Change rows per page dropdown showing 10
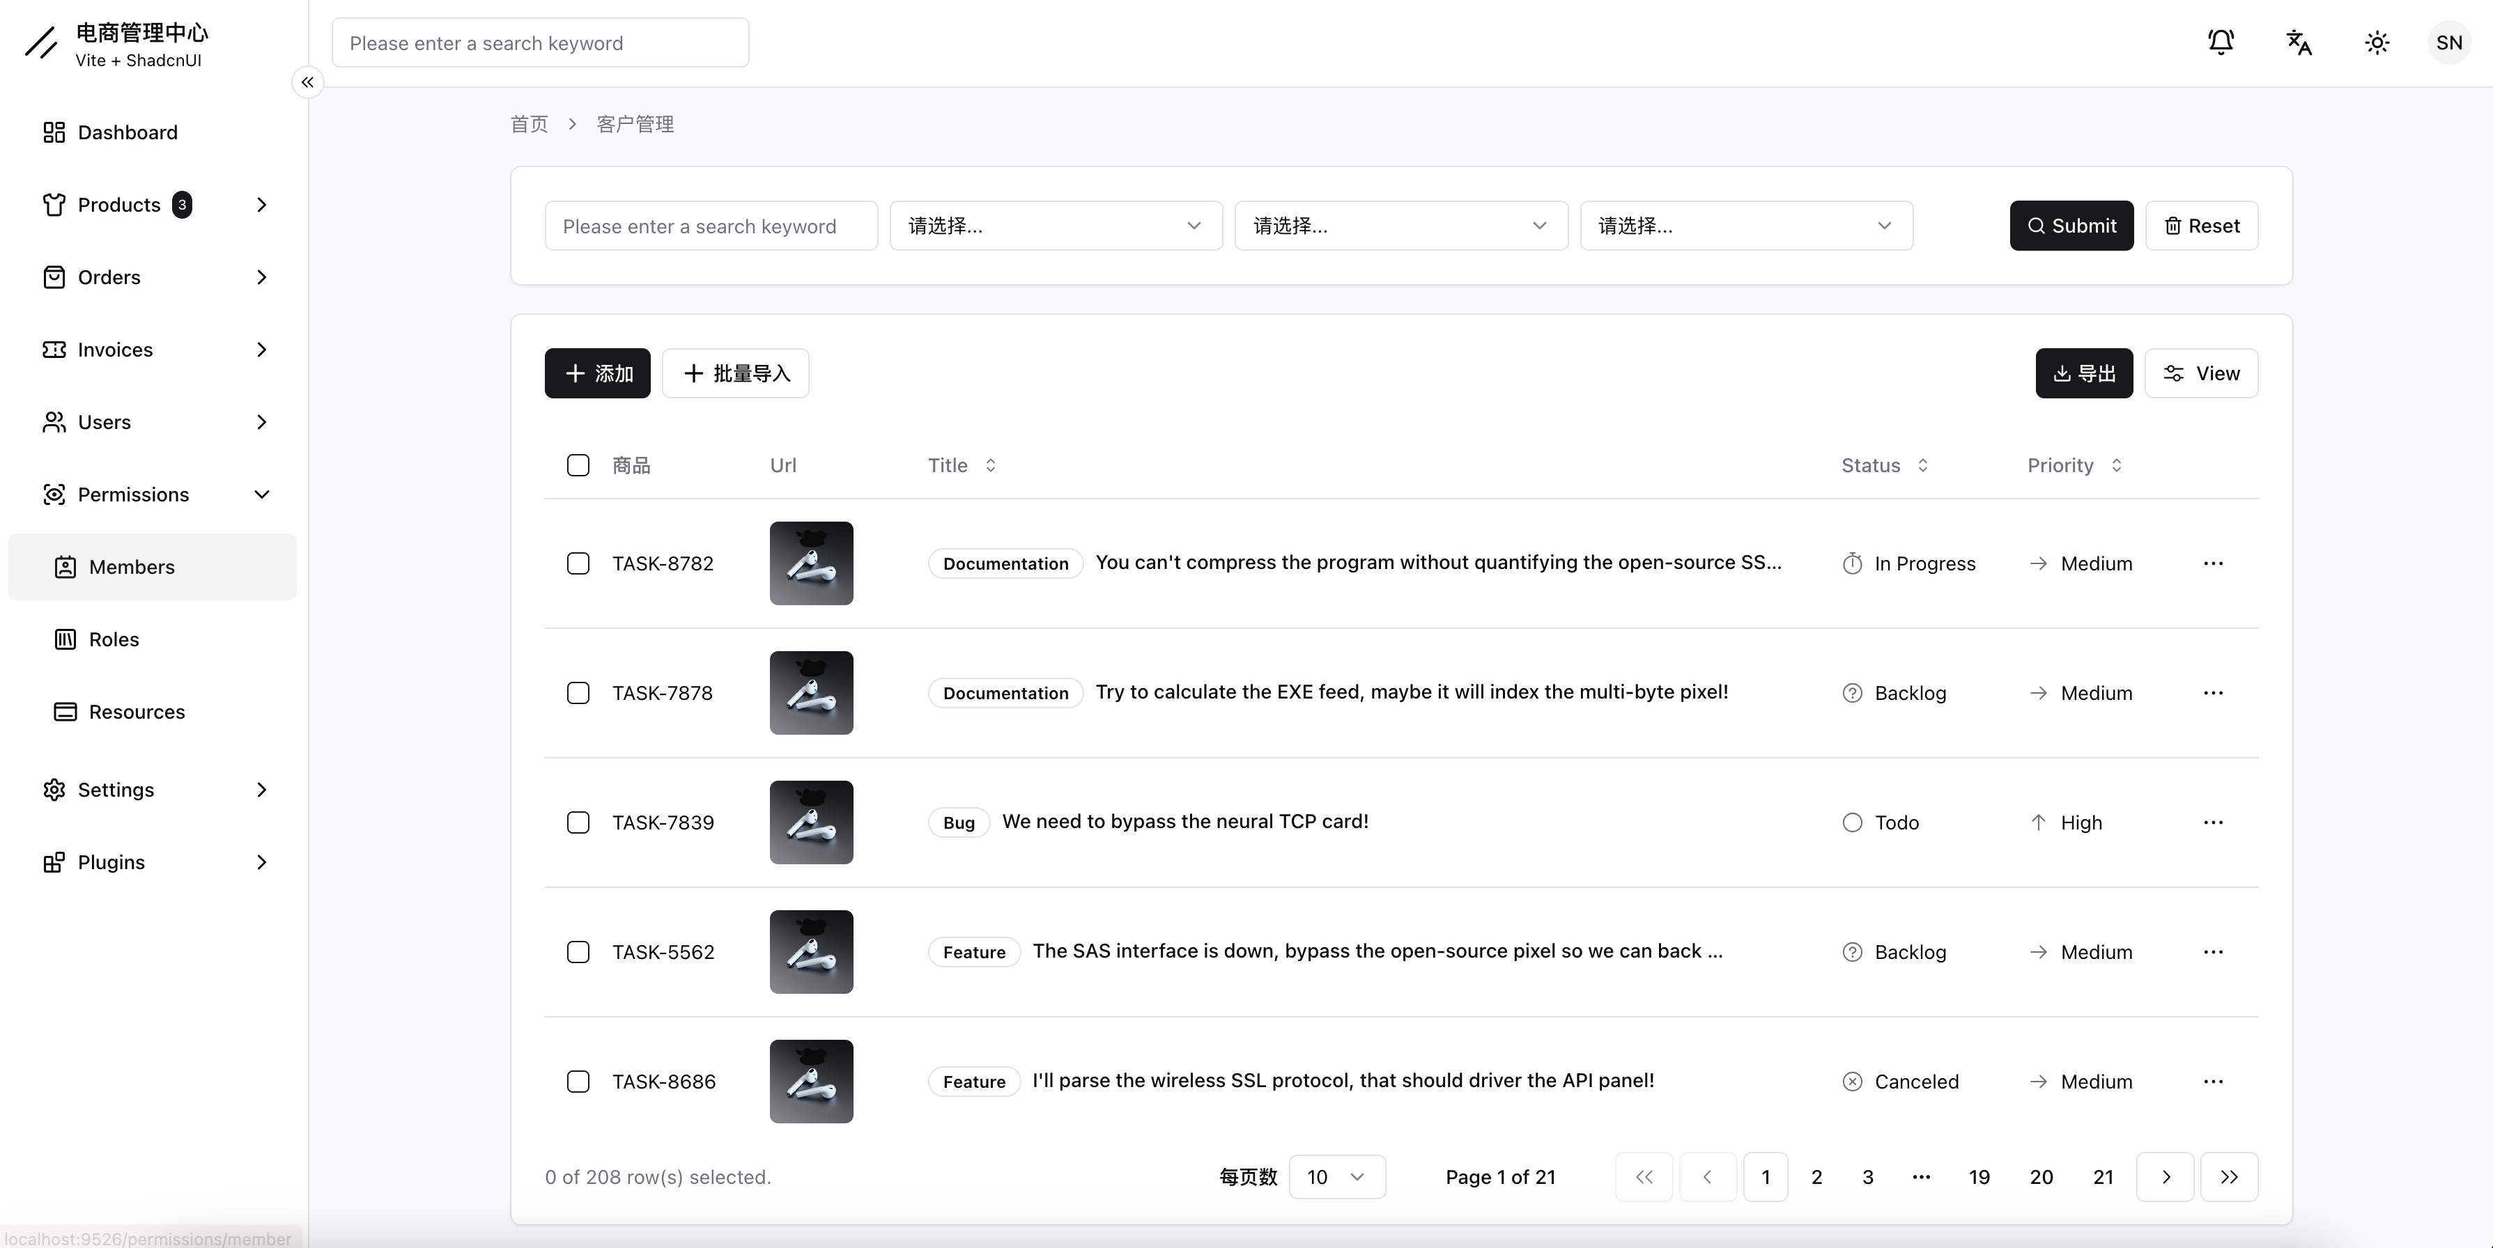The image size is (2493, 1248). pyautogui.click(x=1336, y=1176)
